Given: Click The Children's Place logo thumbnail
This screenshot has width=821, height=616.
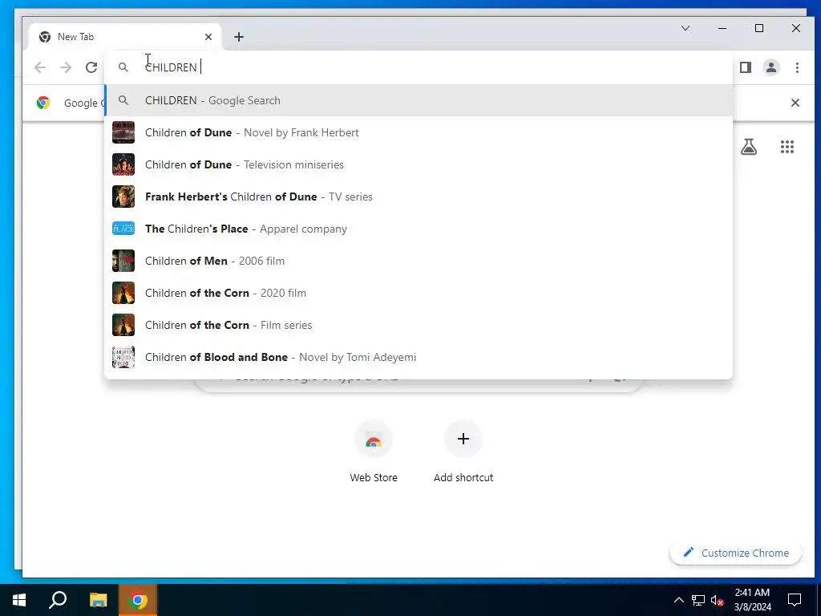Looking at the screenshot, I should click(x=123, y=229).
